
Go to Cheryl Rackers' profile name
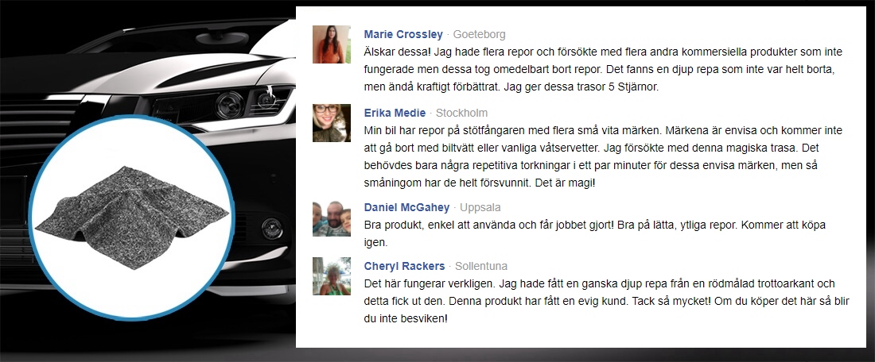point(404,266)
